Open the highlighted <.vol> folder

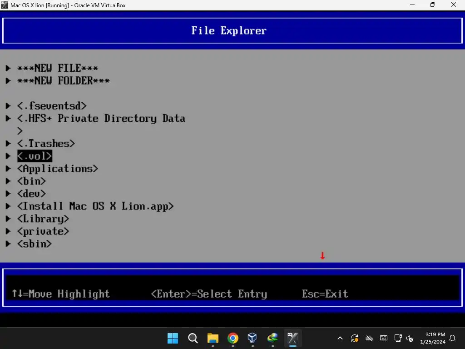[35, 156]
